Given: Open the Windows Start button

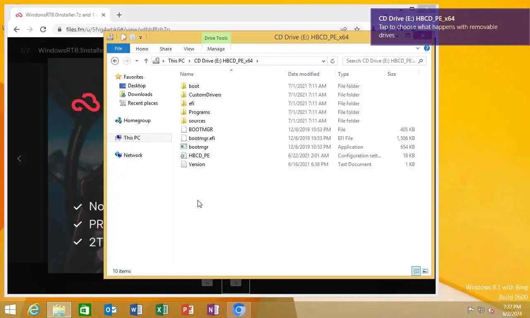Looking at the screenshot, I should tap(10, 310).
